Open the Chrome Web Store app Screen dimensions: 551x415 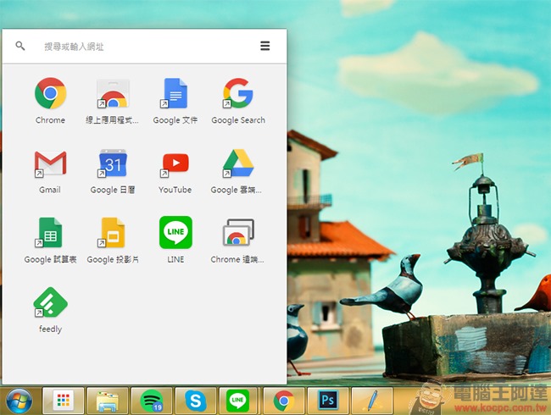[113, 93]
